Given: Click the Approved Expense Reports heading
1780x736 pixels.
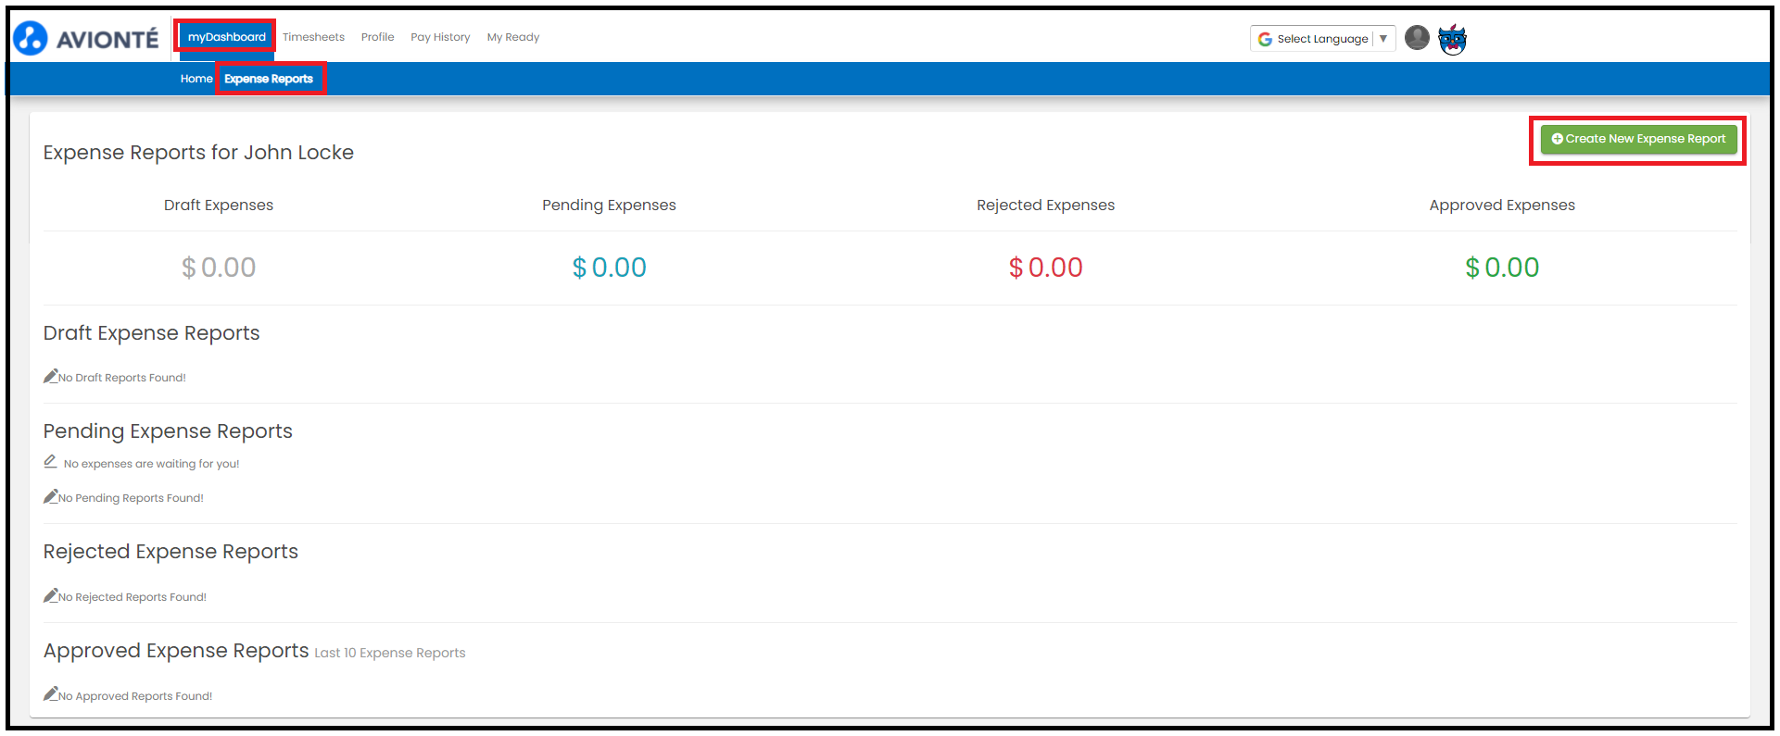Looking at the screenshot, I should pyautogui.click(x=176, y=651).
